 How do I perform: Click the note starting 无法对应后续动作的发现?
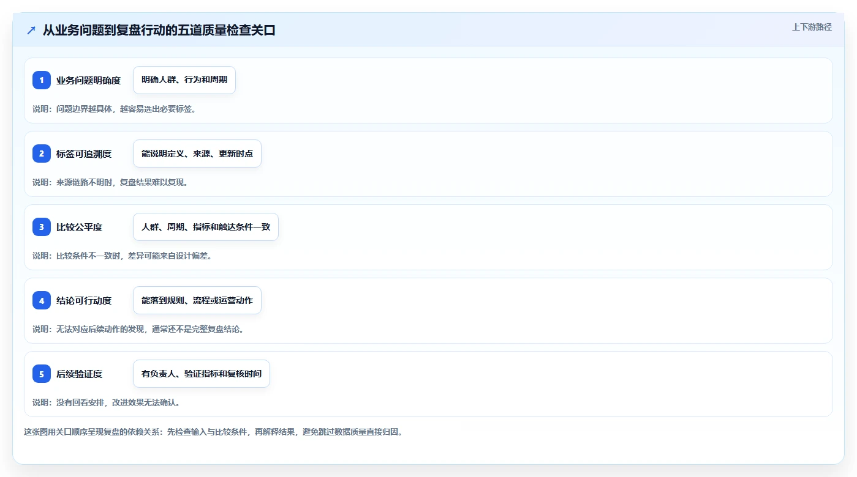138,329
